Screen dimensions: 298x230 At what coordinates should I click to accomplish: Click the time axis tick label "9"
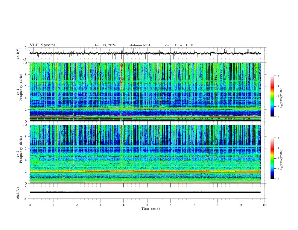point(241,205)
